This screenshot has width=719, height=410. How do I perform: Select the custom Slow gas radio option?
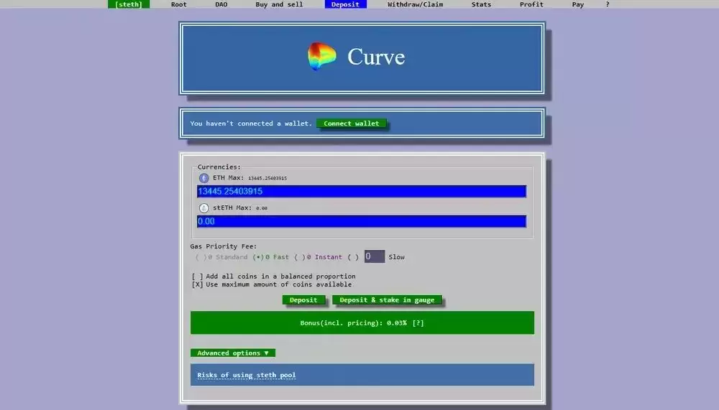coord(352,257)
